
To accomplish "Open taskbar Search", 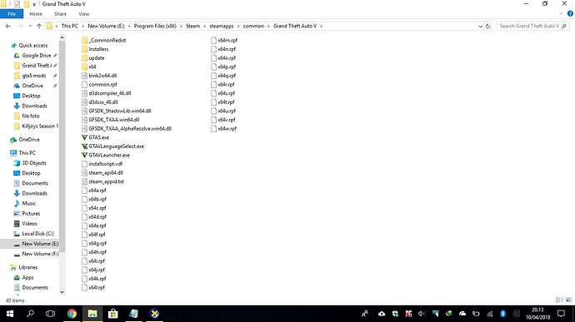I will [x=30, y=314].
